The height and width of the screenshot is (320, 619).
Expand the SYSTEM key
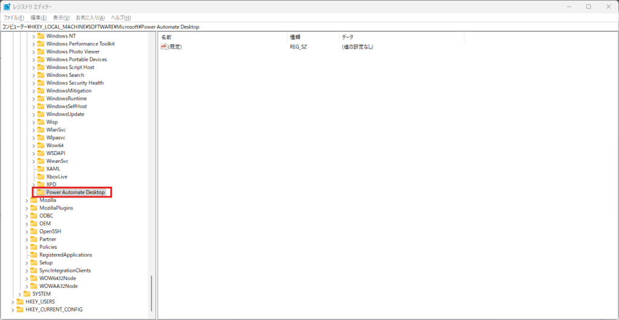(20, 294)
